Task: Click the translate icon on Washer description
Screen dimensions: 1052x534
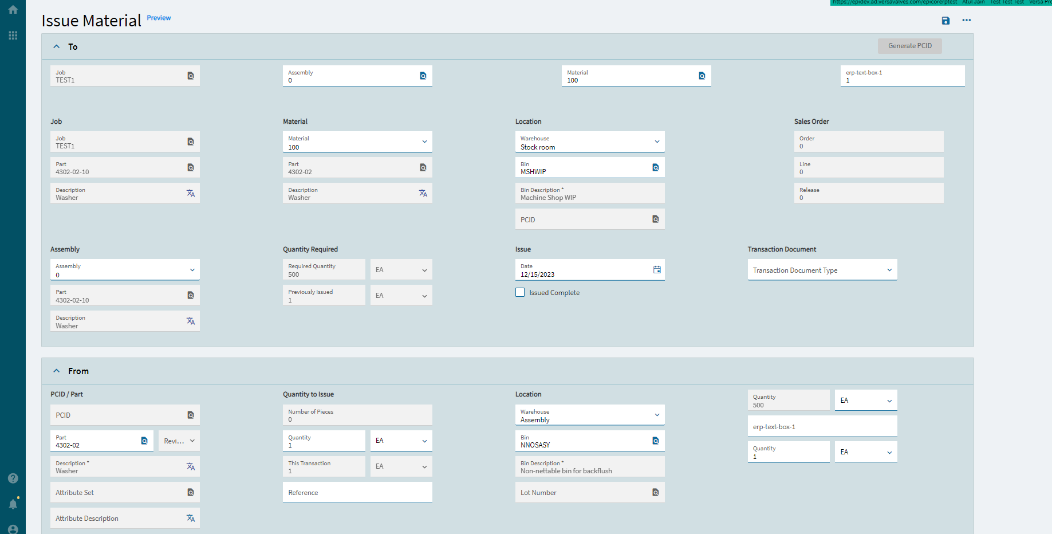Action: coord(191,193)
